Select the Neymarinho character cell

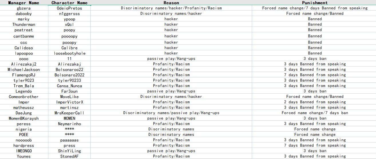pos(70,124)
